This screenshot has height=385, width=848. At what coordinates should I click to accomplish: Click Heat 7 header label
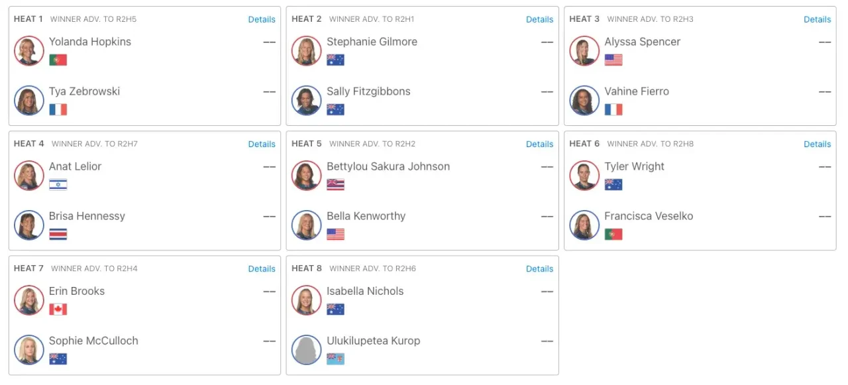pos(28,268)
